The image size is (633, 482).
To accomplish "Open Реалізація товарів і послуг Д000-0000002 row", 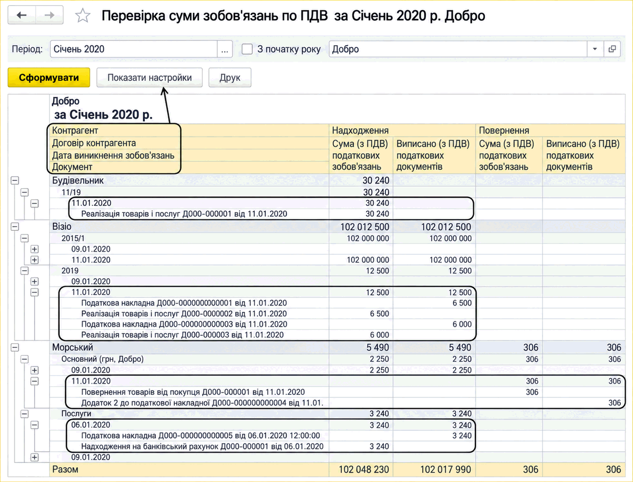I will 184,314.
